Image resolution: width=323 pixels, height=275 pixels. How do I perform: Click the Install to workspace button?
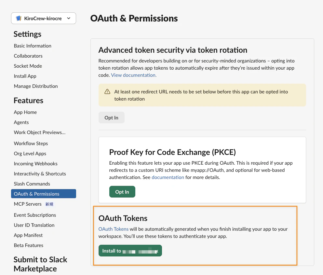(x=130, y=251)
